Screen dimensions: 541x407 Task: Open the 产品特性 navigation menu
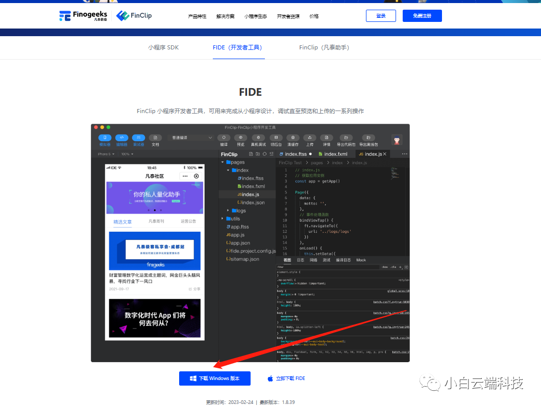pos(197,16)
